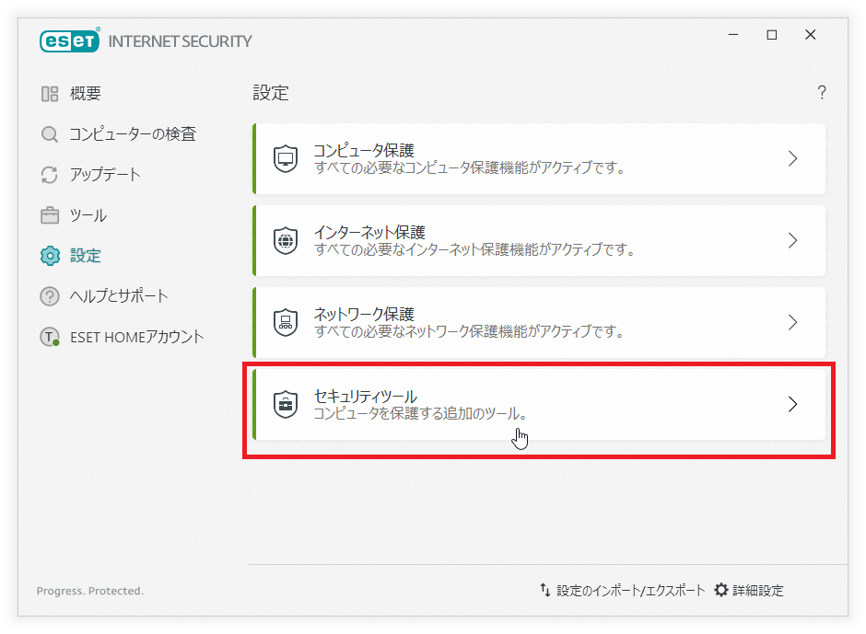Click the magnifier icon for コンピューターの検査
Image resolution: width=866 pixels, height=634 pixels.
tap(50, 134)
